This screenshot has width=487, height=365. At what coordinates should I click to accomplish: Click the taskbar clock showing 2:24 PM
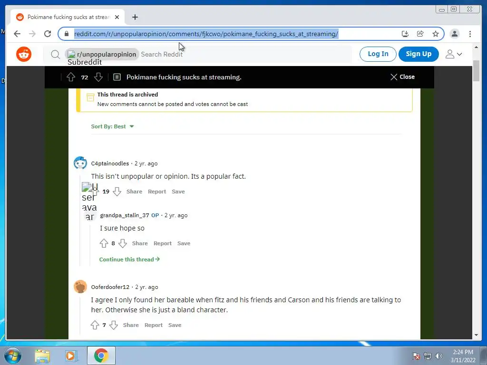click(x=463, y=356)
